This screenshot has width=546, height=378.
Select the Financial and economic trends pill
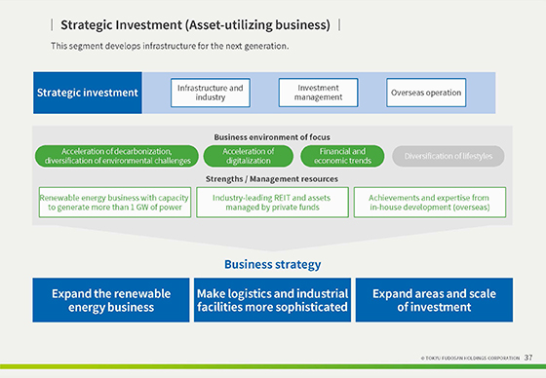(x=342, y=156)
